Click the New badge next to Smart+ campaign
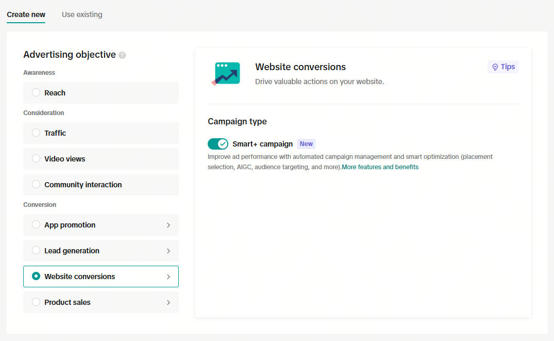 (306, 144)
